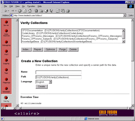Click the Forward arrow toolbar icon

[x=13, y=11]
